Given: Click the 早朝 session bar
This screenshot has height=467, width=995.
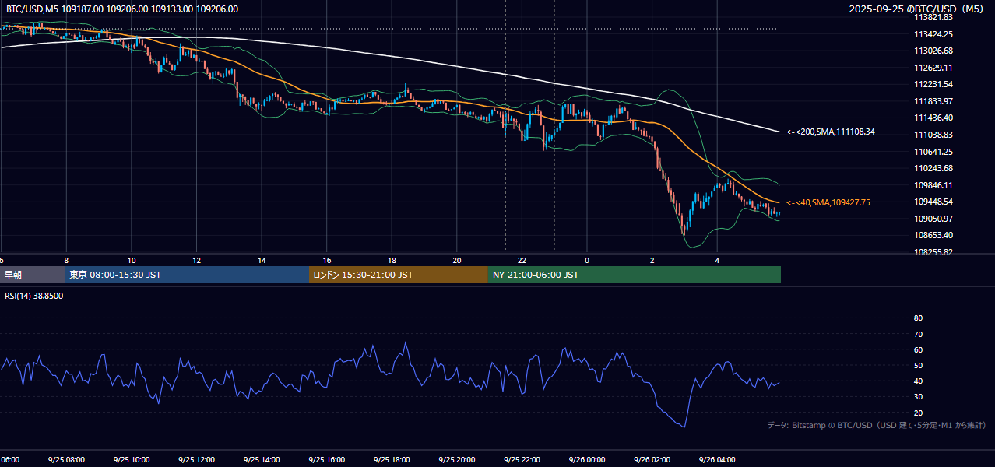Looking at the screenshot, I should 32,275.
